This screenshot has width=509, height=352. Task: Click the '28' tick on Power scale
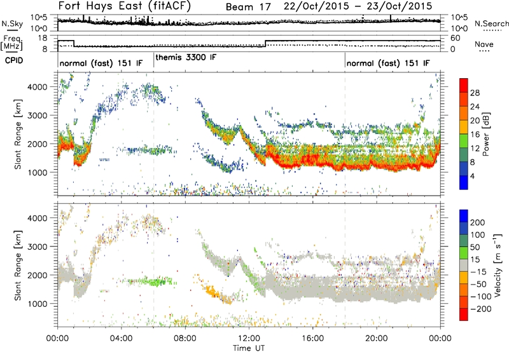[x=475, y=93]
